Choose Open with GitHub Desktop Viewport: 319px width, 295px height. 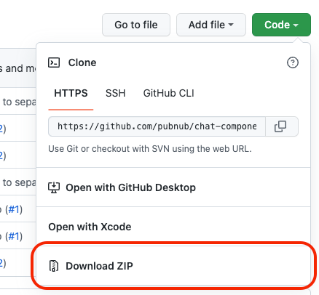pyautogui.click(x=173, y=187)
